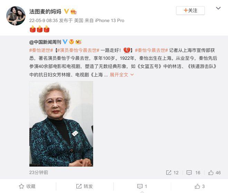Click the 法图麦的妈妈 username
Screen dimensions: 228x193
click(x=45, y=11)
